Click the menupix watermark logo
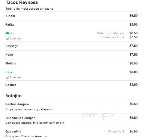Screen dimensions: 152x140 point(98,115)
